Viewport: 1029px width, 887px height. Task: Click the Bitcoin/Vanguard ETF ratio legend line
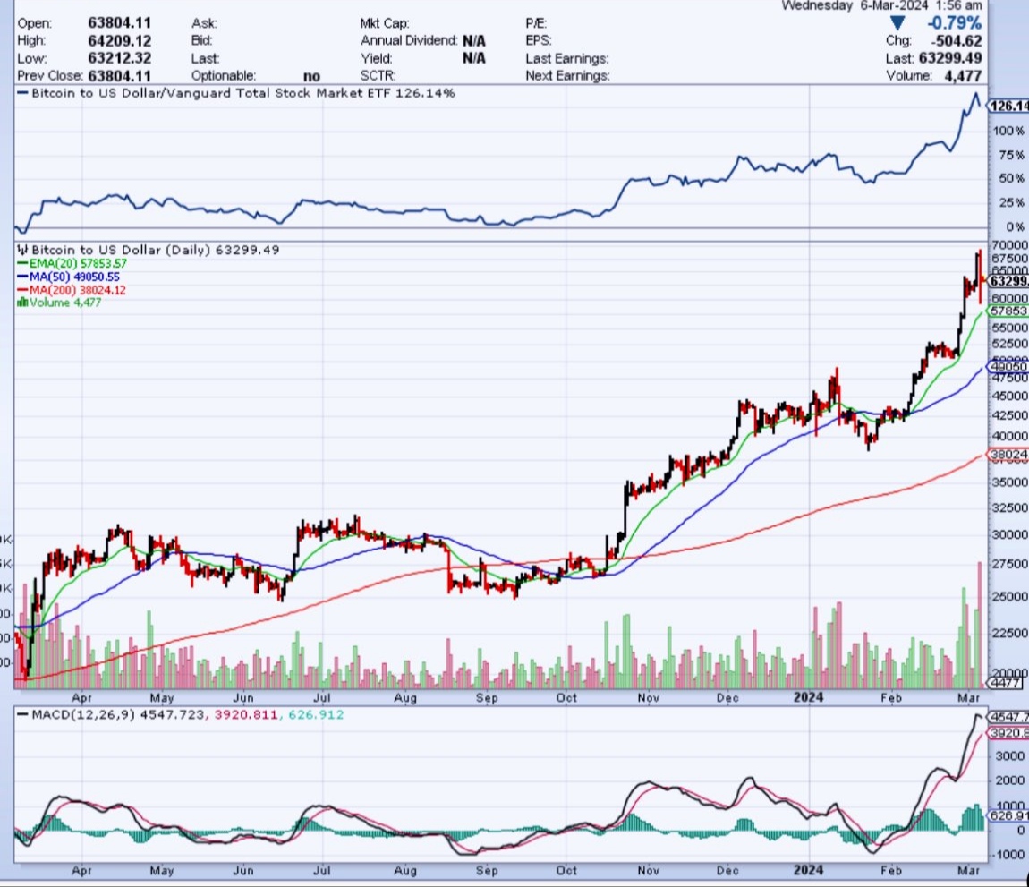24,92
